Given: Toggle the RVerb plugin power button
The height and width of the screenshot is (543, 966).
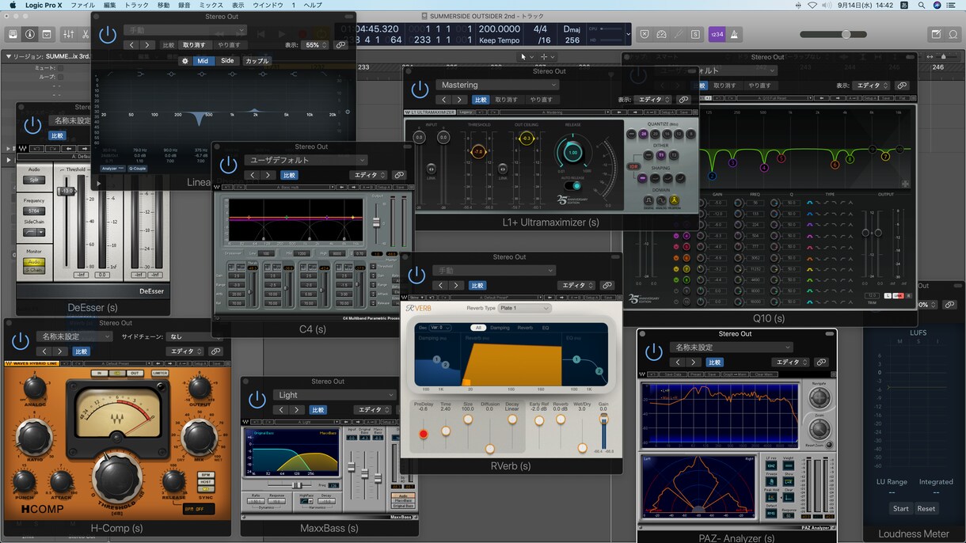Looking at the screenshot, I should point(416,275).
